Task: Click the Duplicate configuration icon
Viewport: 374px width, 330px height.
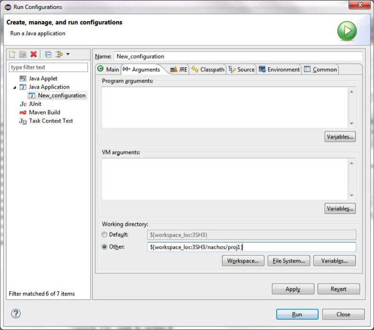Action: click(23, 54)
